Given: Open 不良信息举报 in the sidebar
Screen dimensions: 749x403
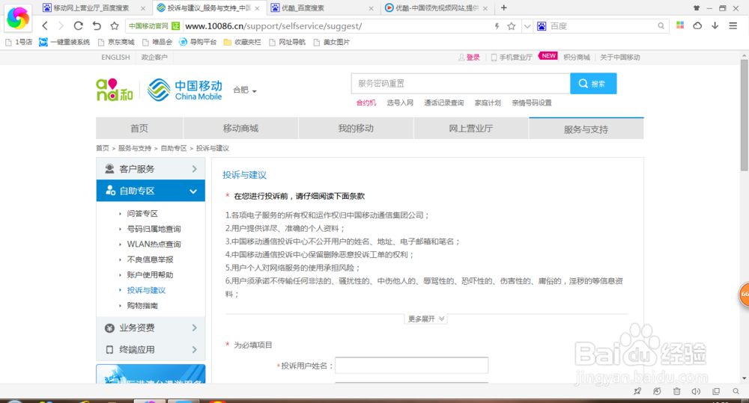Looking at the screenshot, I should (150, 259).
